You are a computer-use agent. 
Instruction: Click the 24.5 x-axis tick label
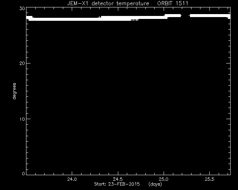118,179
